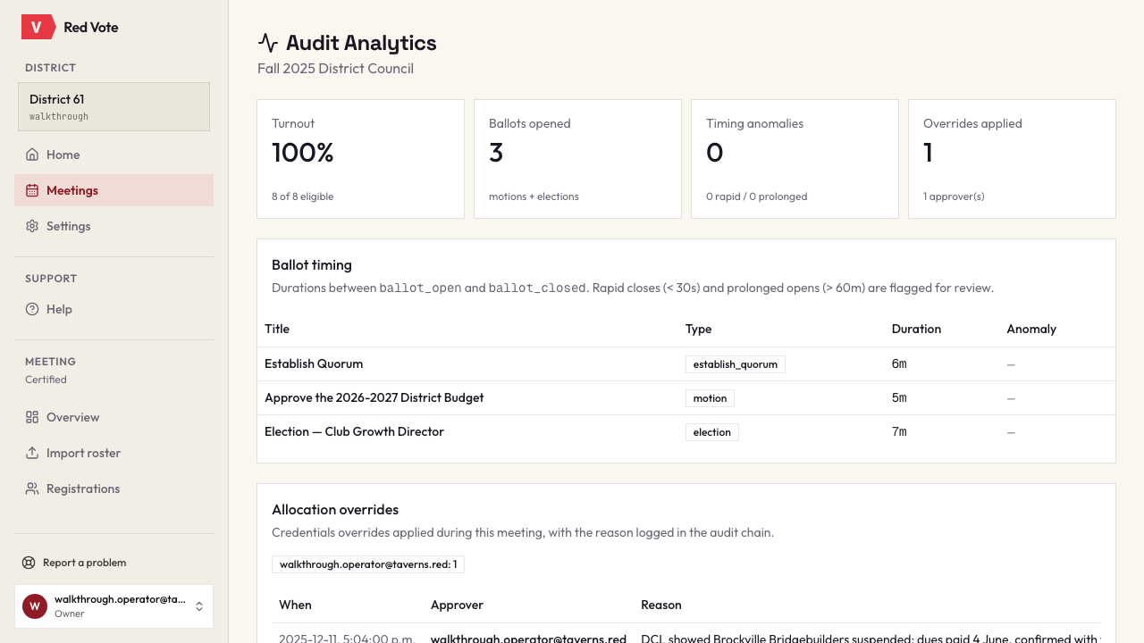Screen dimensions: 1144x643
Task: Click the establish_quorum type badge
Action: 736,364
